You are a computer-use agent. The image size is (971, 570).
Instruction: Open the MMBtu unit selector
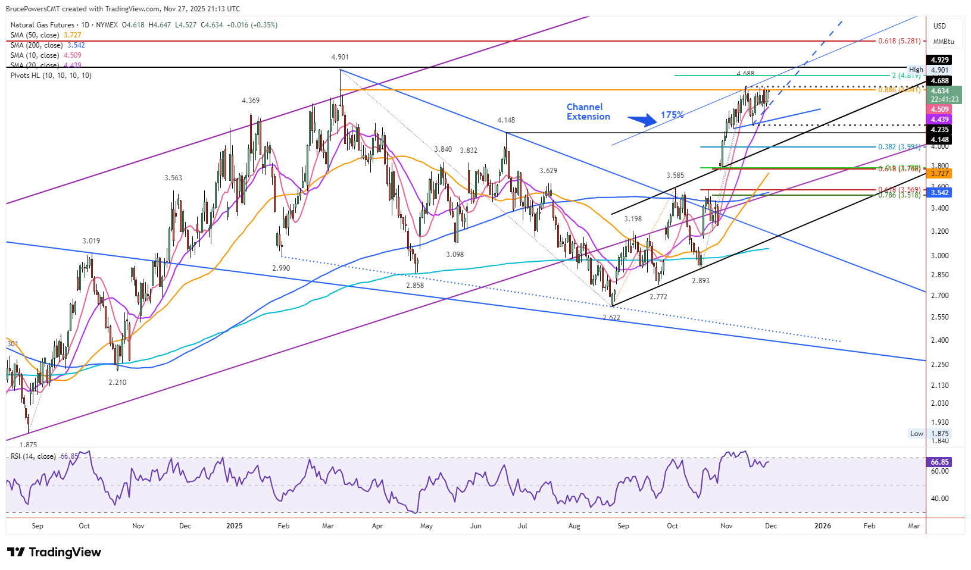tap(943, 42)
